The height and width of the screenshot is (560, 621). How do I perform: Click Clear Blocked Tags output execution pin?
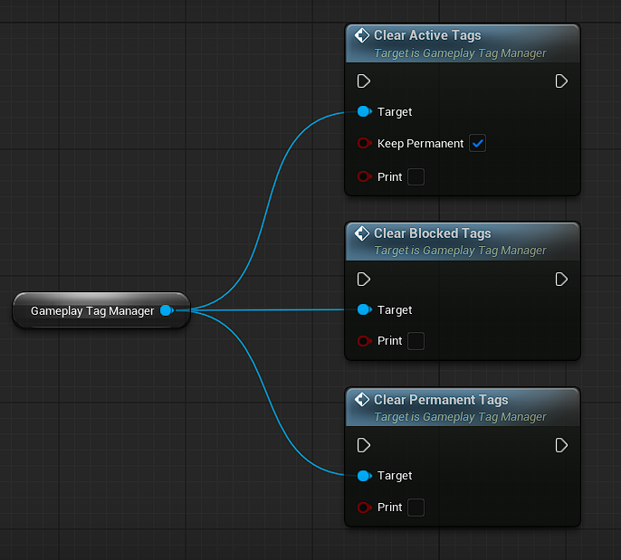click(x=561, y=279)
